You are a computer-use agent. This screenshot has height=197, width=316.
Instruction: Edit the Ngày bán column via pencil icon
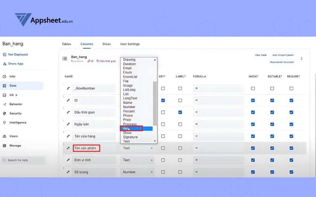68,124
